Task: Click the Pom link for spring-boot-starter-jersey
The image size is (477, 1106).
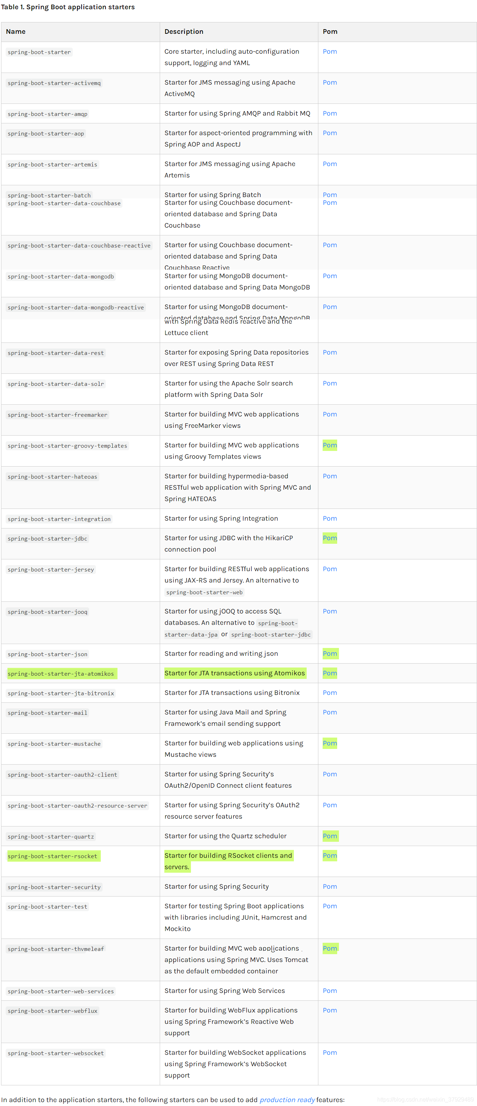Action: tap(330, 569)
